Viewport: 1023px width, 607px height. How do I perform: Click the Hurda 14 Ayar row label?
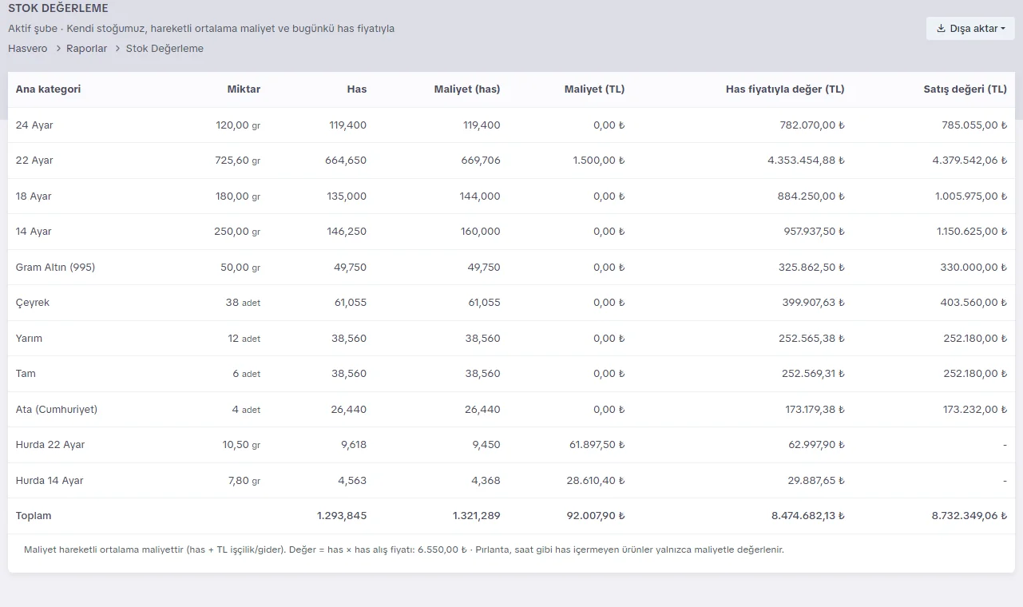click(50, 481)
